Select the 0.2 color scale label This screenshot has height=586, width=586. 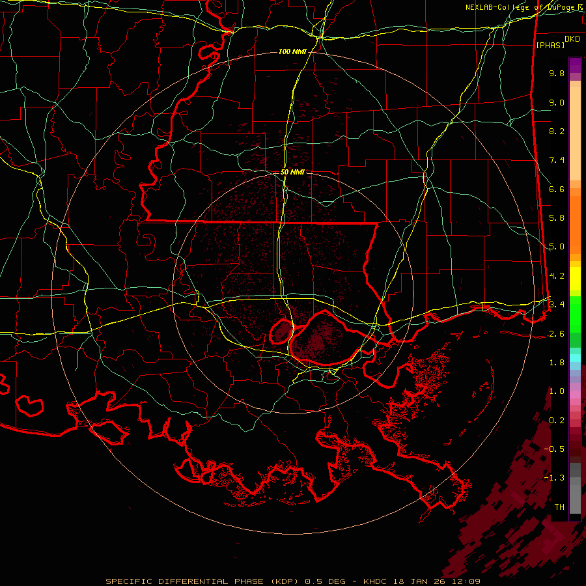tap(557, 421)
